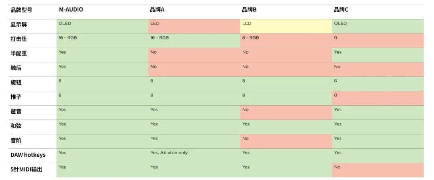Select the 打击垫 row label
Viewport: 434px width, 180px height.
point(19,39)
